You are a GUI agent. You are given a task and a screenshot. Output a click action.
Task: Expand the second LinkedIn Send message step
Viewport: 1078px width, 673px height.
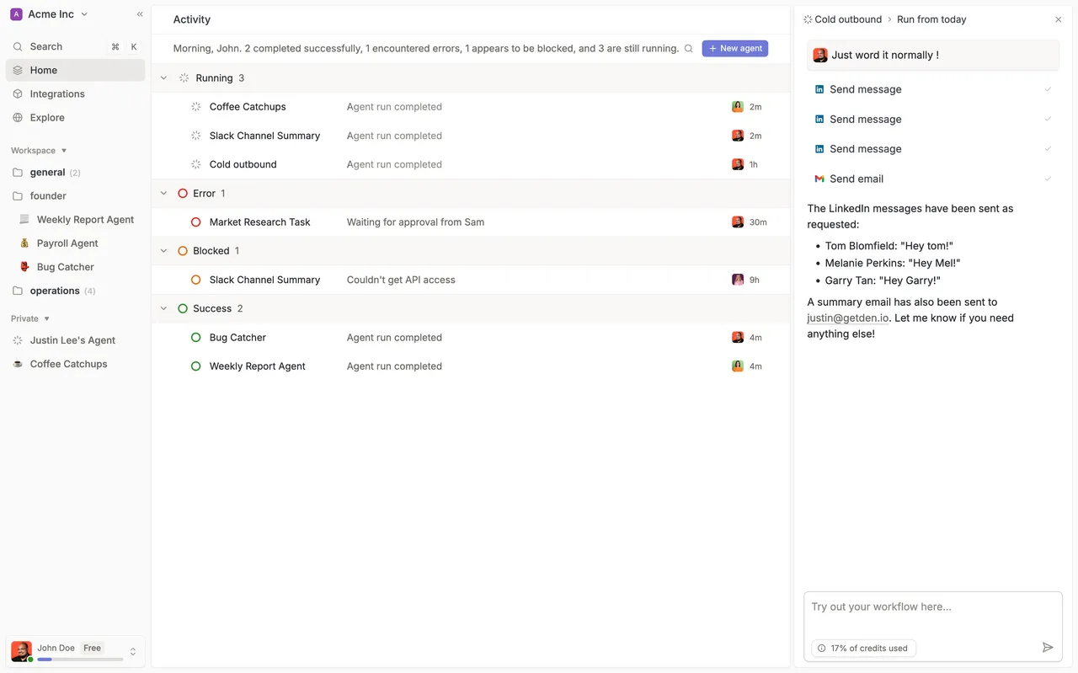point(933,119)
